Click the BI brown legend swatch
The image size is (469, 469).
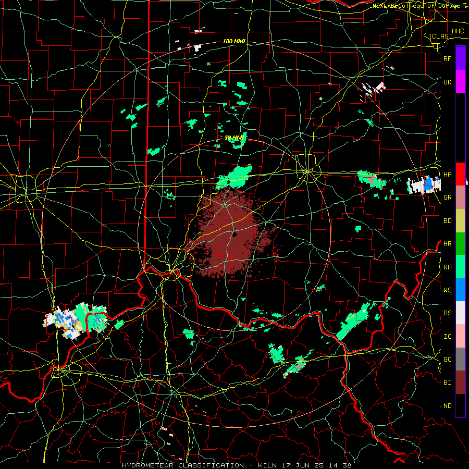click(x=460, y=382)
